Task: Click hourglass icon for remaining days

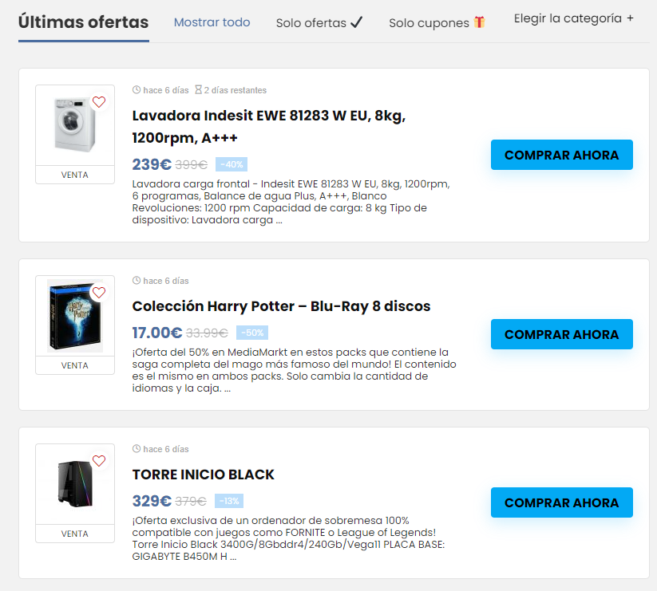Action: point(199,90)
